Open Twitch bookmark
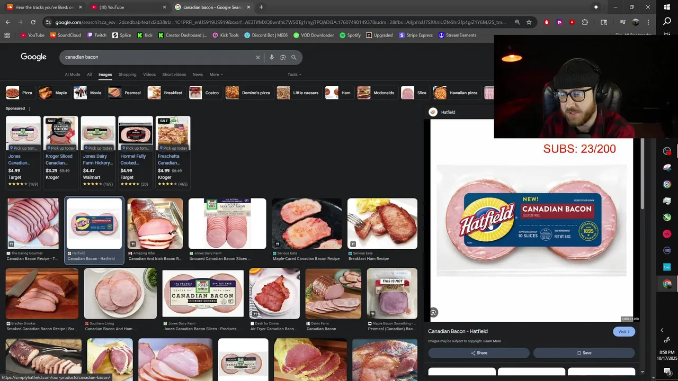The height and width of the screenshot is (381, 678). [96, 35]
